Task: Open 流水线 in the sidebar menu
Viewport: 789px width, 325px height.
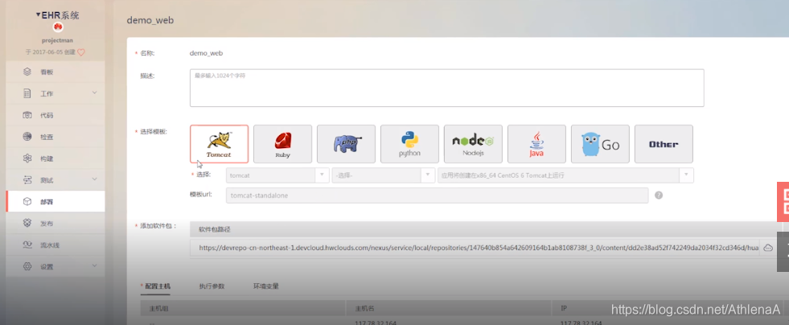Action: 55,245
